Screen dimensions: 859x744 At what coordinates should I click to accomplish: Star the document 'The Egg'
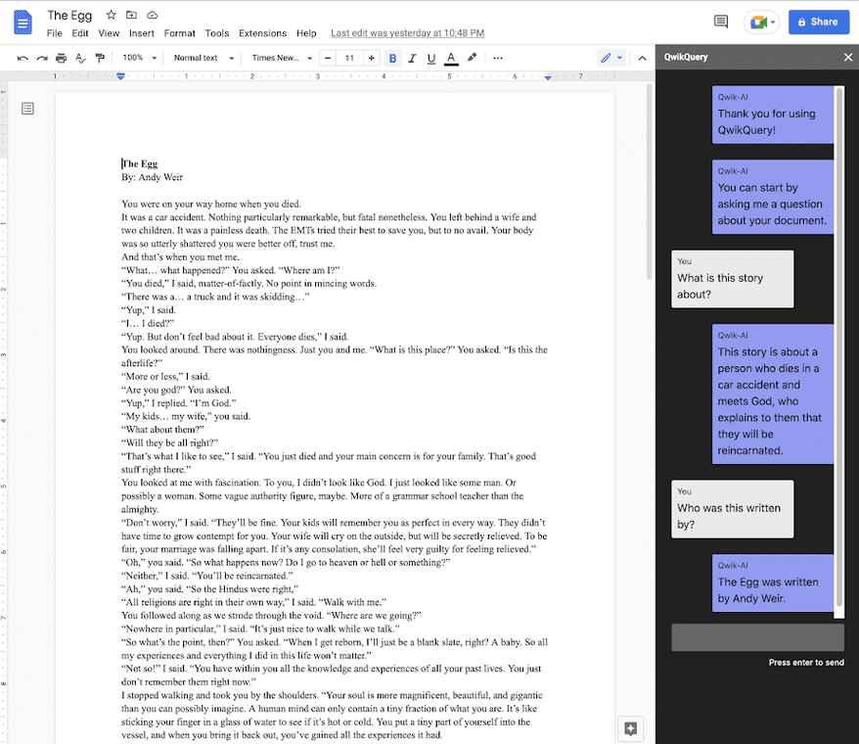pos(111,16)
